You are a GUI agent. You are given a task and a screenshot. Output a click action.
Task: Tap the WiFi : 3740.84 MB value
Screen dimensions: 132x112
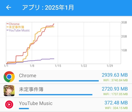(115, 80)
